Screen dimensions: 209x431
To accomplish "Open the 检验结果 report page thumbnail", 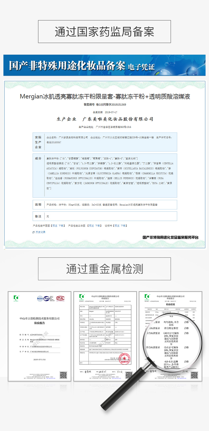I will [x=171, y=336].
